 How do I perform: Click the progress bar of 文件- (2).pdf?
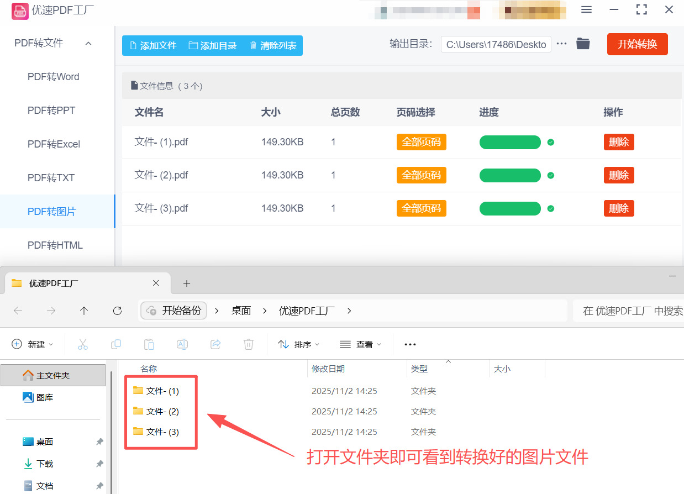tap(510, 175)
